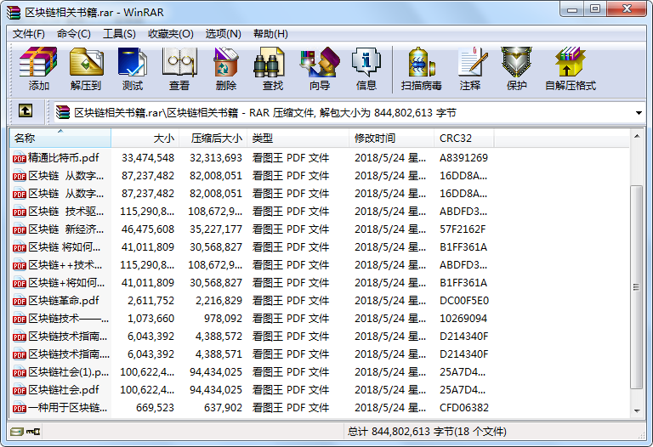The width and height of the screenshot is (653, 447).
Task: Click the CRC32 value 57F2162F
Action: (x=463, y=229)
